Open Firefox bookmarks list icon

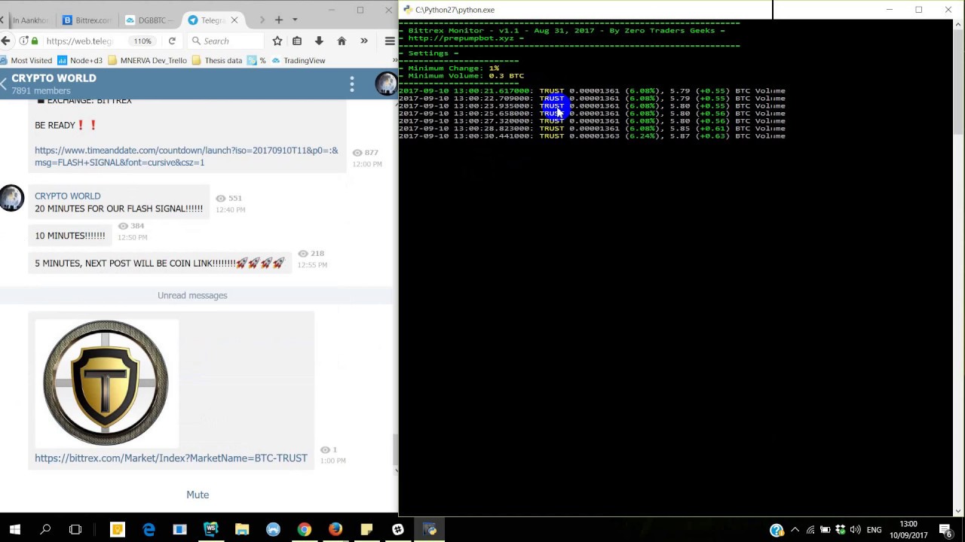(297, 41)
